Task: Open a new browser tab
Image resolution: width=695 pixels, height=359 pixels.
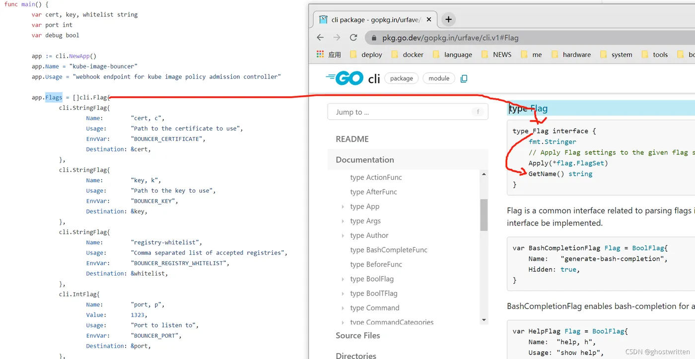Action: tap(448, 19)
